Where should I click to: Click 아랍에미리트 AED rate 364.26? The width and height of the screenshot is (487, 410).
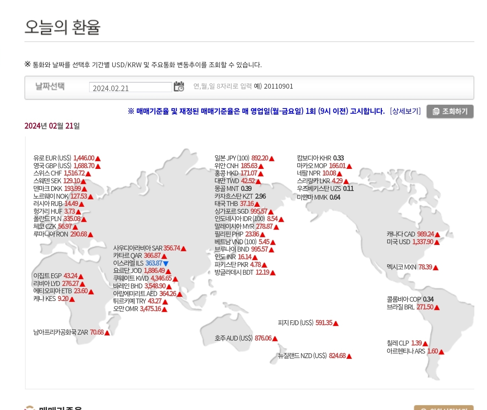click(x=167, y=294)
